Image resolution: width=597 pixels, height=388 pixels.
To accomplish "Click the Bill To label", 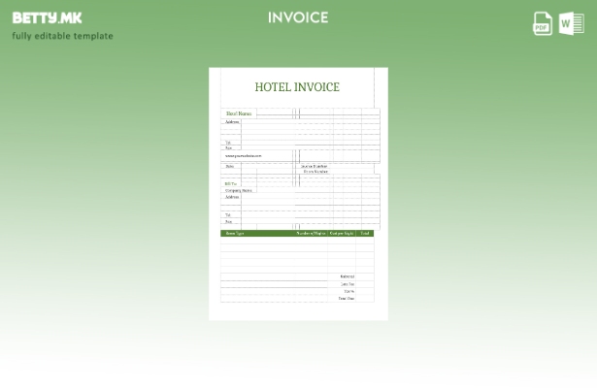I will click(231, 183).
